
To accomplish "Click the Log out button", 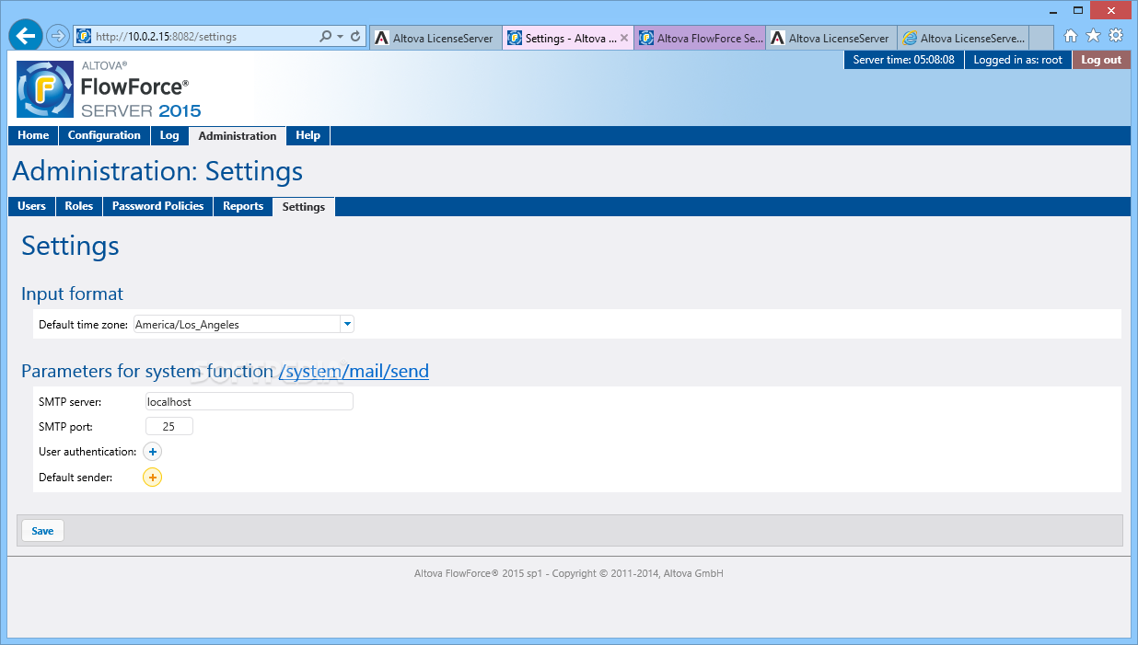I will [x=1101, y=60].
